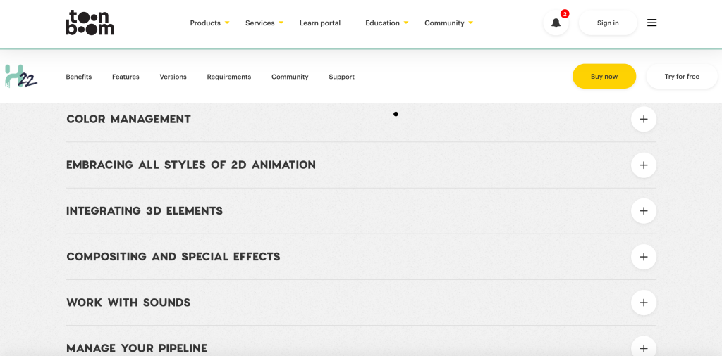Click the Try for free button
Screen dimensions: 722x356
[x=681, y=77]
